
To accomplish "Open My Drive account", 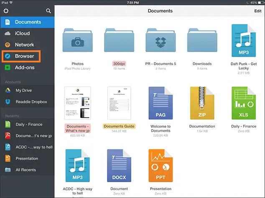I will click(x=27, y=90).
